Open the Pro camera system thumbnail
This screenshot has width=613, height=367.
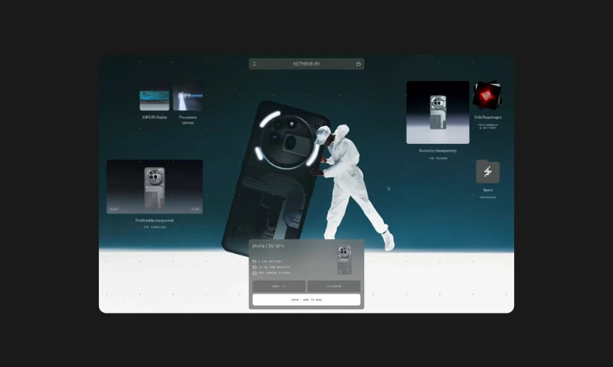click(187, 99)
